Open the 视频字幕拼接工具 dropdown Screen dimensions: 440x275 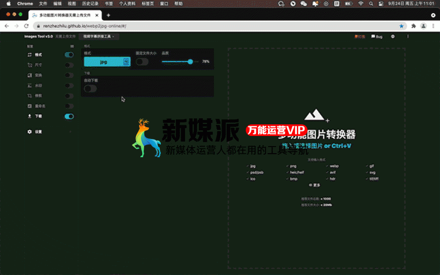point(99,36)
